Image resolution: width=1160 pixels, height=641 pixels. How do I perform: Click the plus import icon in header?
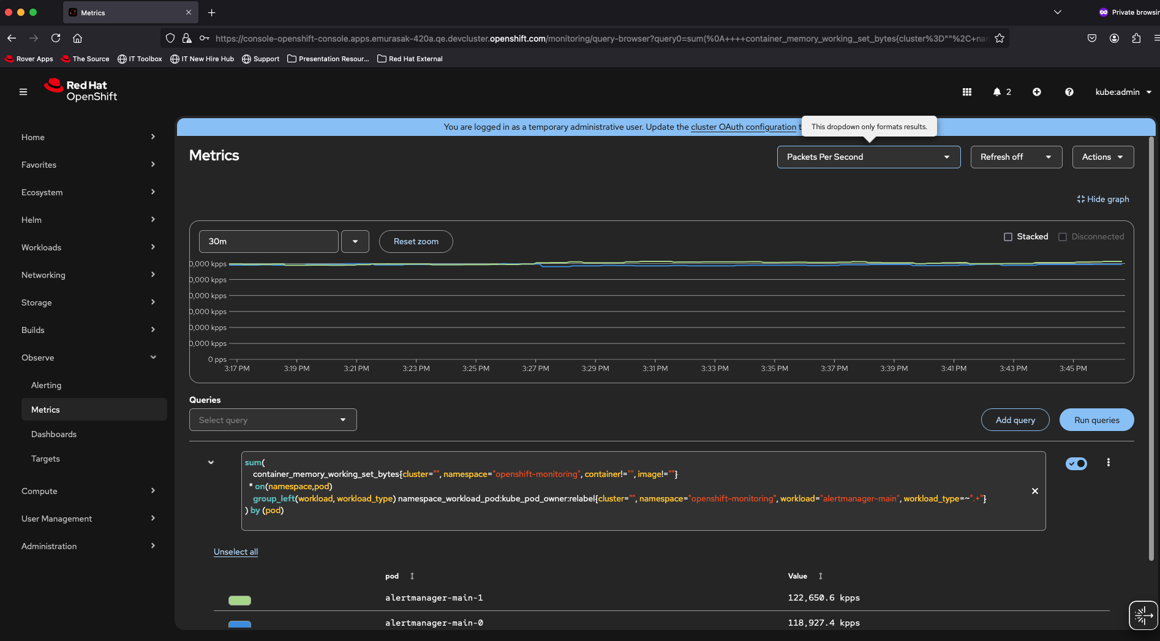pyautogui.click(x=1037, y=92)
